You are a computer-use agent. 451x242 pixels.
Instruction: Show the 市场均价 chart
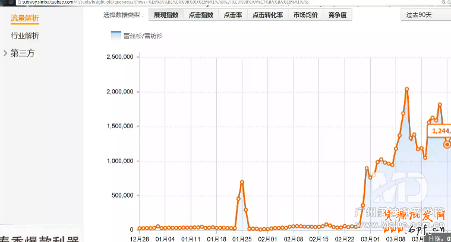(305, 15)
